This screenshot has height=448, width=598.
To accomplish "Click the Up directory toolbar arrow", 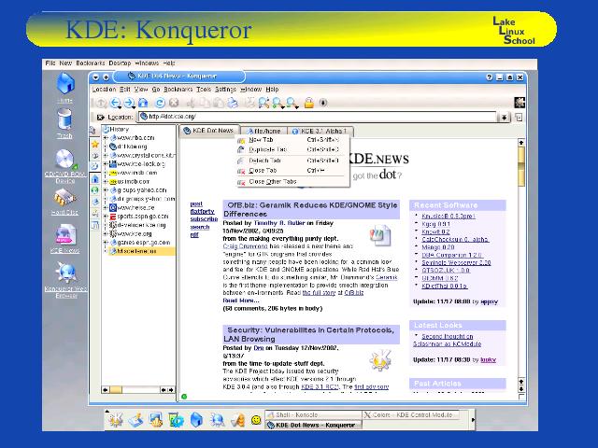I will [x=100, y=103].
